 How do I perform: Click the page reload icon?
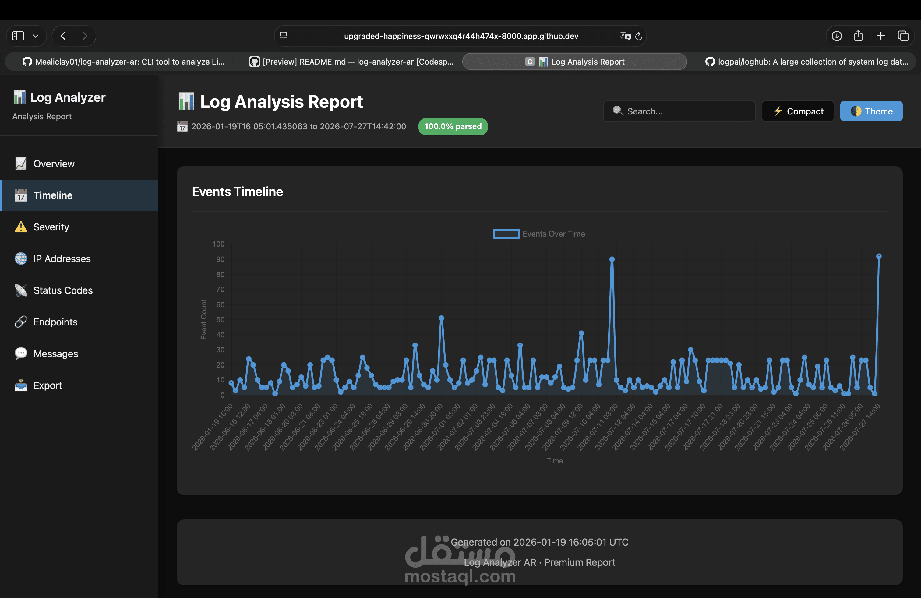639,36
